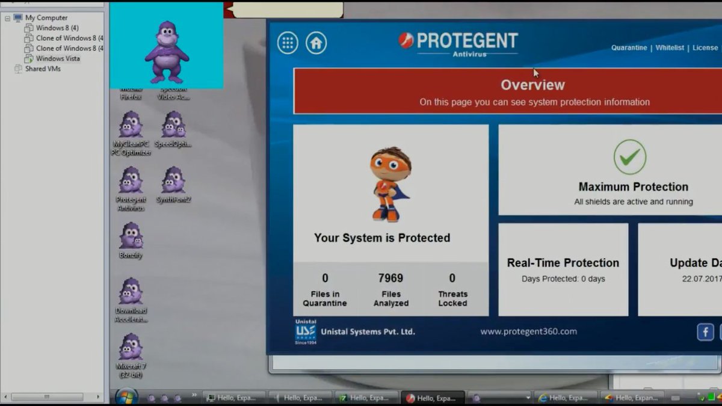Open the Protegent grid menu icon
722x406 pixels.
[x=288, y=43]
